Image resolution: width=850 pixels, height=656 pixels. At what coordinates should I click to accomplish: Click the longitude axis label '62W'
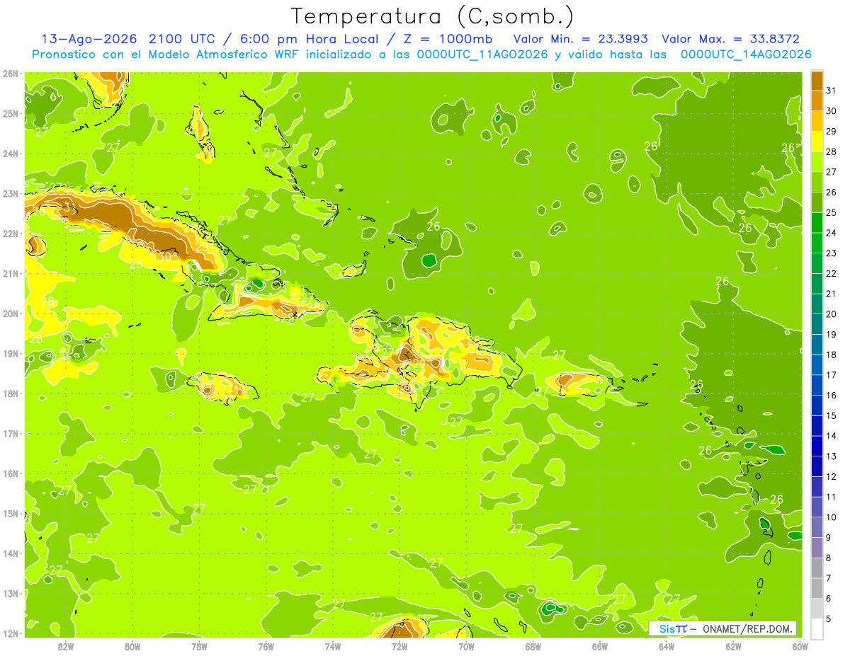[733, 646]
